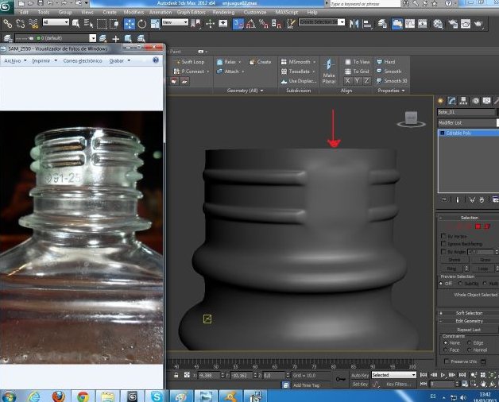
Task: Toggle the 3D Snaps button
Action: point(238,24)
